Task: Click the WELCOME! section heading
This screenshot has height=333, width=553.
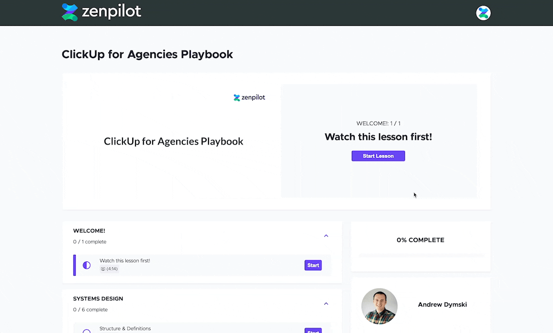Action: (x=89, y=231)
